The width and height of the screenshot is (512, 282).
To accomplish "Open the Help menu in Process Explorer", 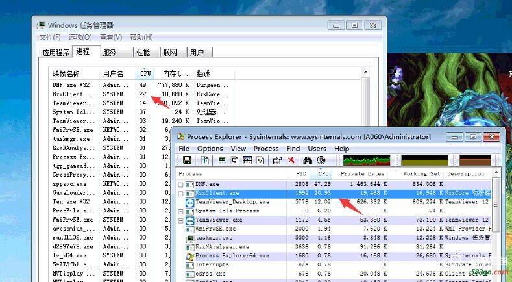I will click(341, 149).
